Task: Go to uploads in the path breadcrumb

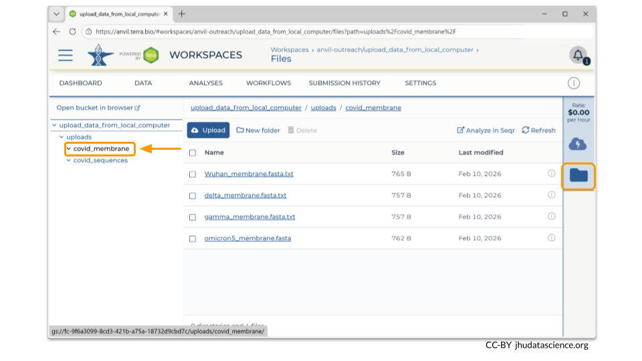Action: click(324, 108)
